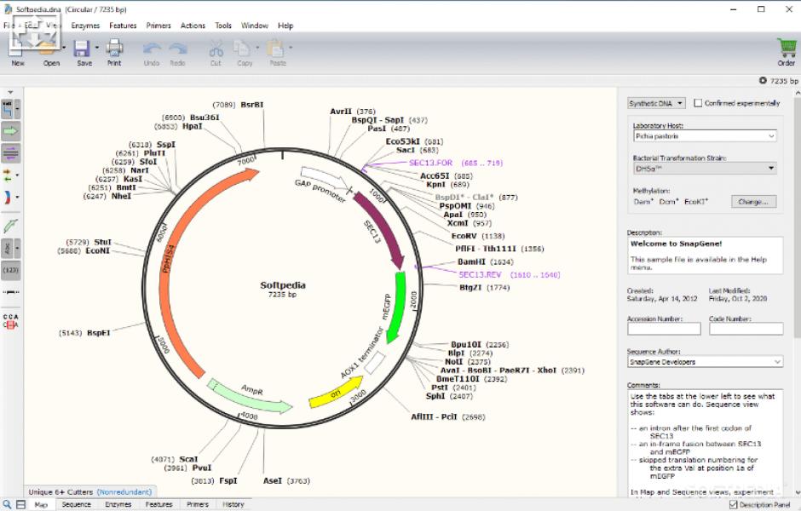Open the Window menu
The height and width of the screenshot is (511, 801).
pos(255,26)
